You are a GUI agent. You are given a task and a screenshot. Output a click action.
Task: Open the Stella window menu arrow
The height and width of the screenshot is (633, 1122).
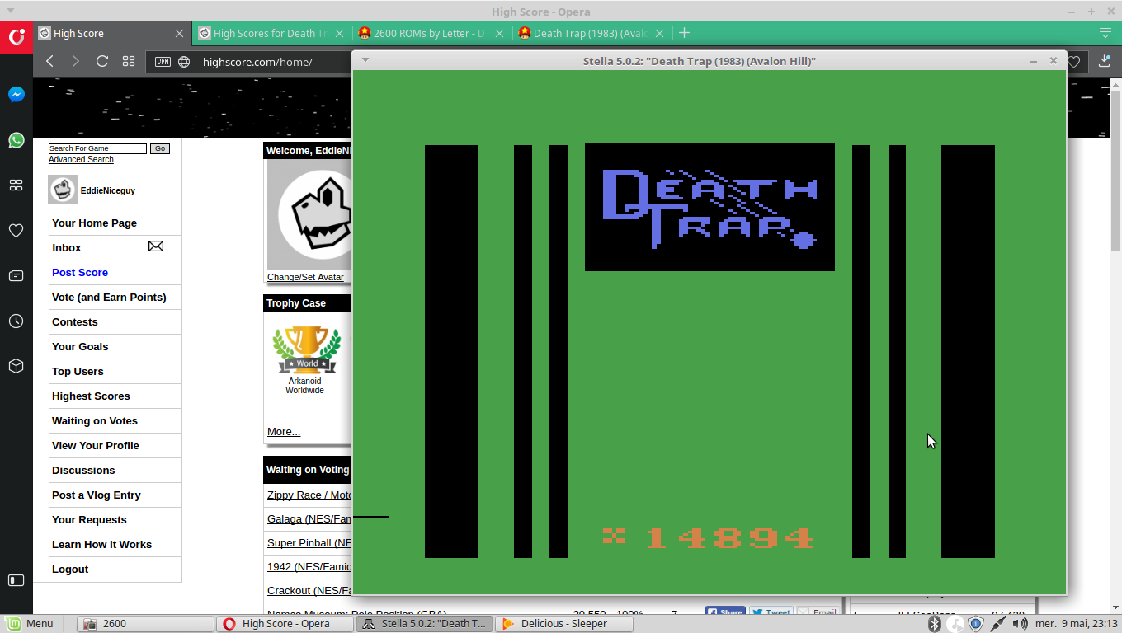click(365, 60)
